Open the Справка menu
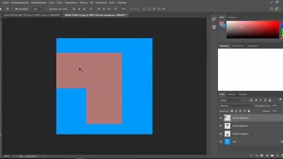 pyautogui.click(x=122, y=3)
